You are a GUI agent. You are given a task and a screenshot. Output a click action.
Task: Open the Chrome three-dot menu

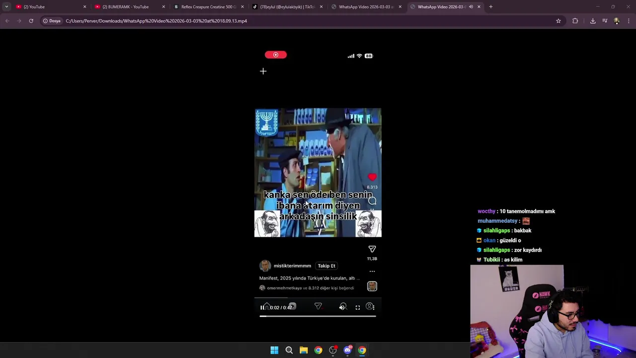point(629,21)
